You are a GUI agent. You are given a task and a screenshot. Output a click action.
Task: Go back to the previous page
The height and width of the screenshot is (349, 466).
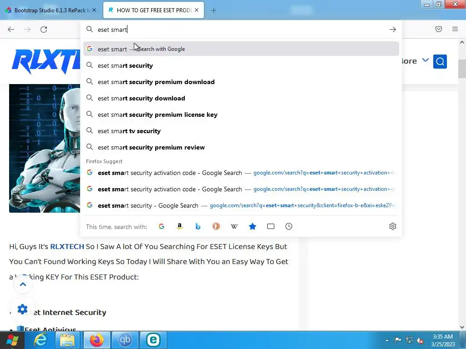pos(11,30)
